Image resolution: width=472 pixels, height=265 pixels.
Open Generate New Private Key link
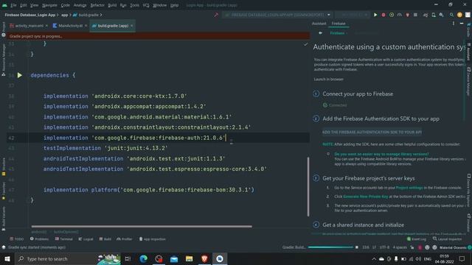coord(366,197)
